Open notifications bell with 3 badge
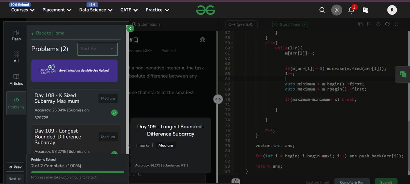The height and width of the screenshot is (184, 410). 351,10
